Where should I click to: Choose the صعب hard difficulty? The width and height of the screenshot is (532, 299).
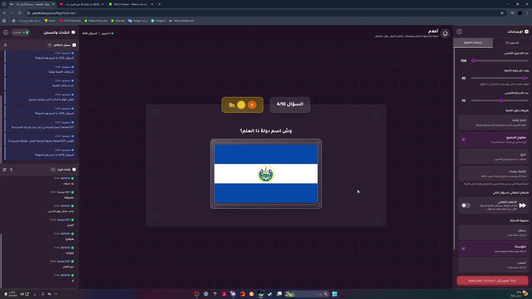click(494, 265)
